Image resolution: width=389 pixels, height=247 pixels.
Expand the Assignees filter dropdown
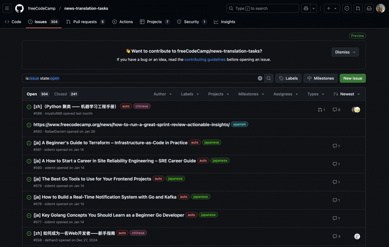tap(286, 94)
